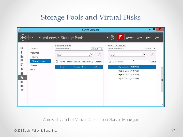Viewport: 183px width, 137px height.
Task: Select Volumes in the navigation list
Action: coord(35,53)
